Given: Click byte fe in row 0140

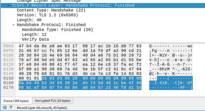Looking at the screenshot, I should pos(116,74).
